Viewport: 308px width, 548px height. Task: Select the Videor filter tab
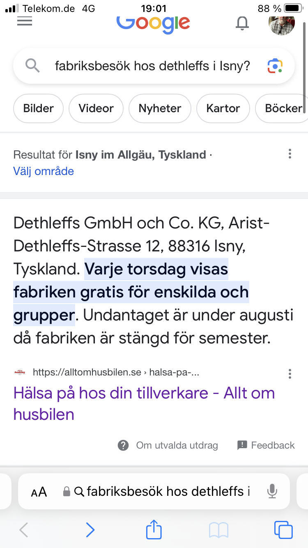click(96, 108)
